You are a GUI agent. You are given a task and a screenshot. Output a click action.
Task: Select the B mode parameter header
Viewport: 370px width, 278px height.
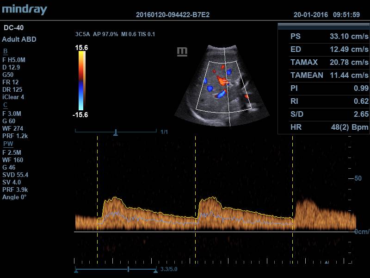6,51
